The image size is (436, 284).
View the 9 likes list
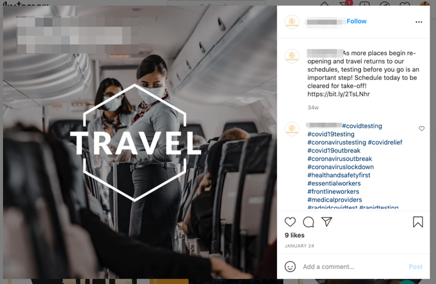tap(294, 235)
